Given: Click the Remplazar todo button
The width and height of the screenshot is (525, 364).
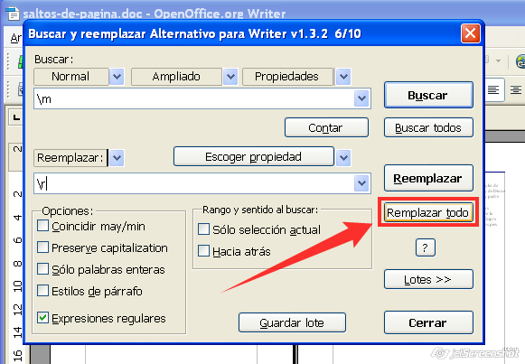Looking at the screenshot, I should tap(428, 212).
